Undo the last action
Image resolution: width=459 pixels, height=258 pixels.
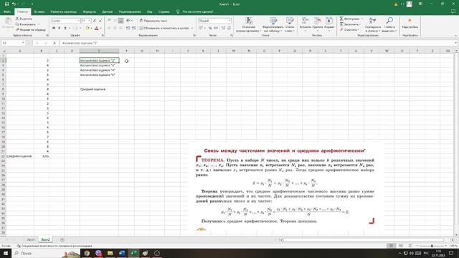pos(14,4)
